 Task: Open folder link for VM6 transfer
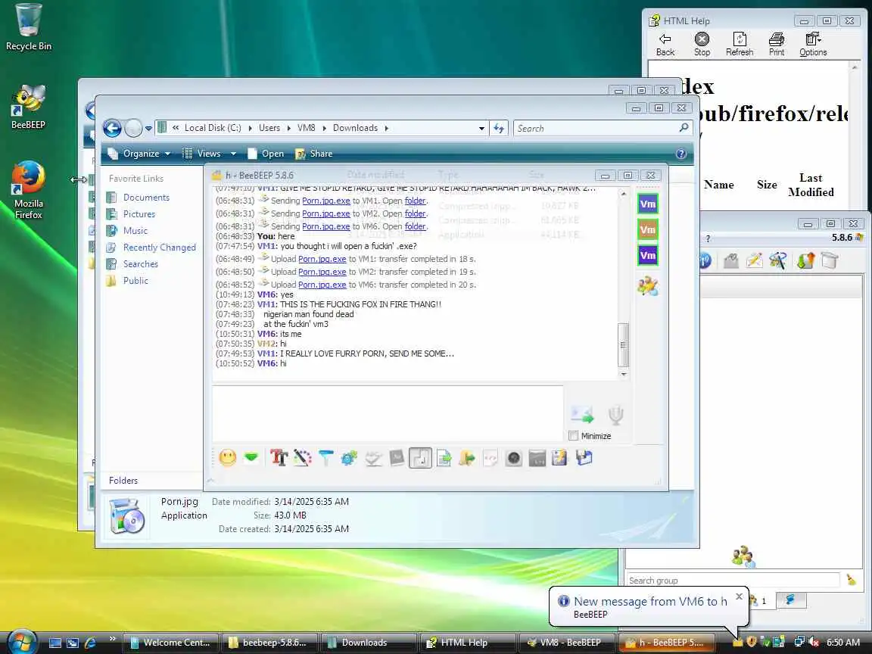[x=416, y=226]
